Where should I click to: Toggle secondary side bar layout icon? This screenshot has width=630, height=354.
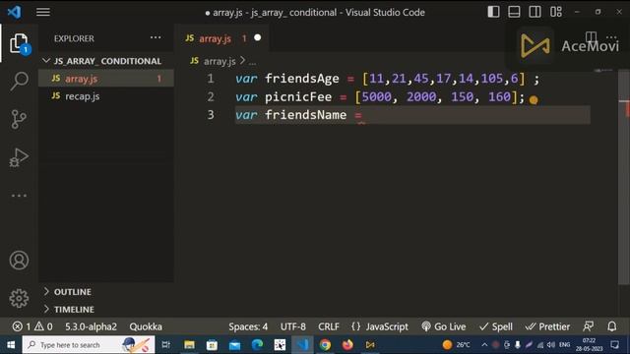coord(535,12)
